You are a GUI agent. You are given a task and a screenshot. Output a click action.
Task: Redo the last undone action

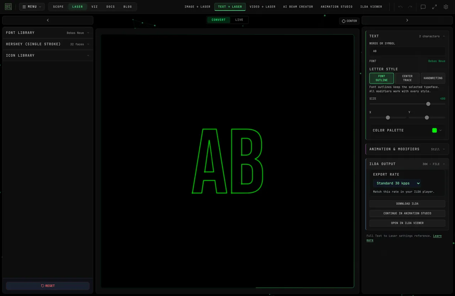tap(410, 7)
